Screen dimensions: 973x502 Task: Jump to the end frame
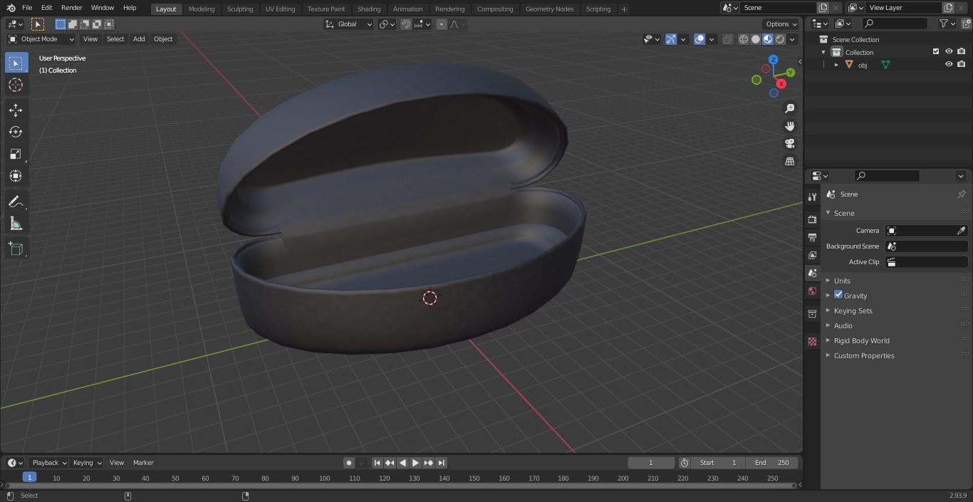click(442, 463)
